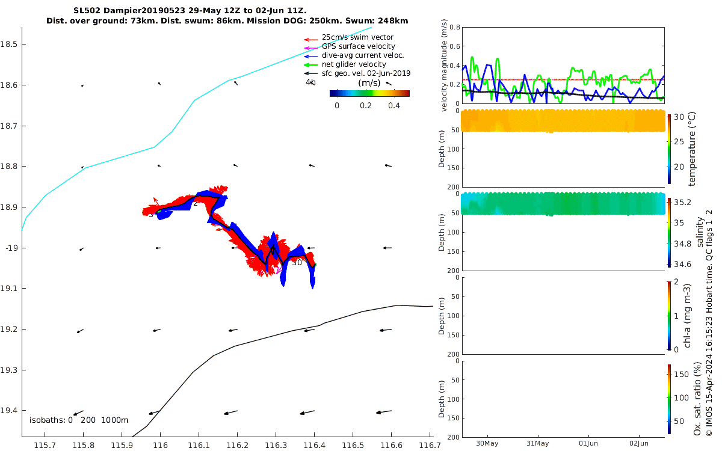Click the 'velocity magnitude (m/s)' axis label
Image resolution: width=722 pixels, height=451 pixels.
tap(445, 65)
